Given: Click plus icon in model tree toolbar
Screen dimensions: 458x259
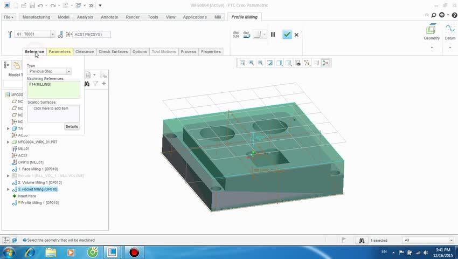Looking at the screenshot, I should (x=103, y=84).
